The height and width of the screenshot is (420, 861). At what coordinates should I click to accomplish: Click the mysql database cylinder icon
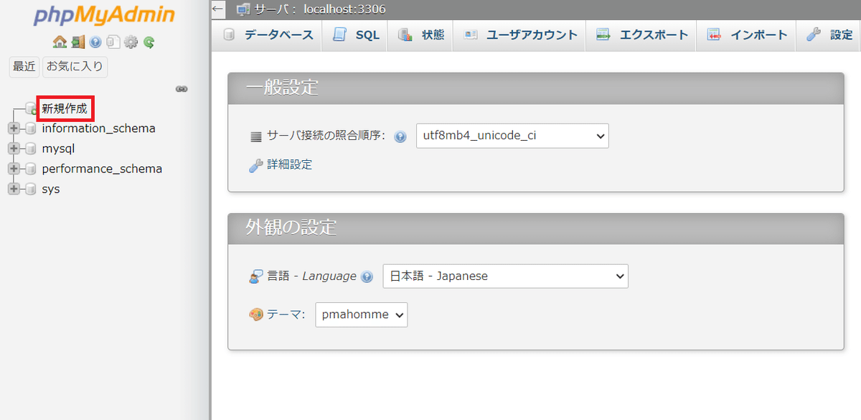pos(30,149)
